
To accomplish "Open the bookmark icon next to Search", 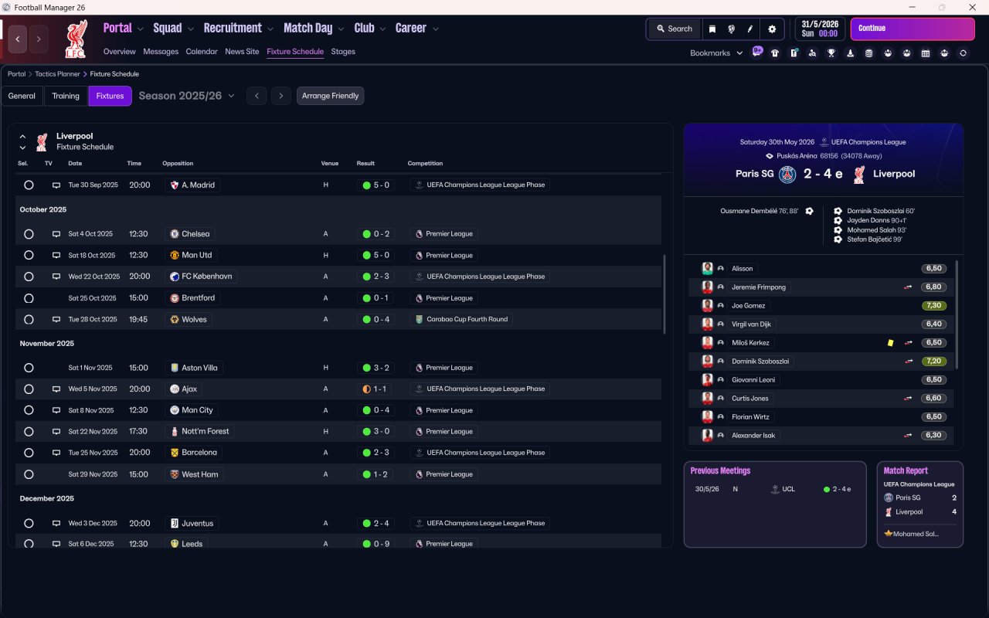I will [x=712, y=29].
